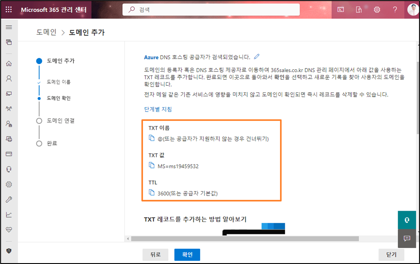Click the Microsoft 365 관리 센터 title
The height and width of the screenshot is (264, 420).
54,10
